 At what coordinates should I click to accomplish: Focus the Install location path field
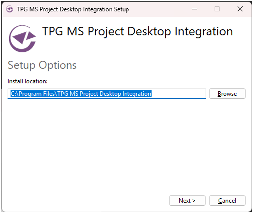coord(107,94)
